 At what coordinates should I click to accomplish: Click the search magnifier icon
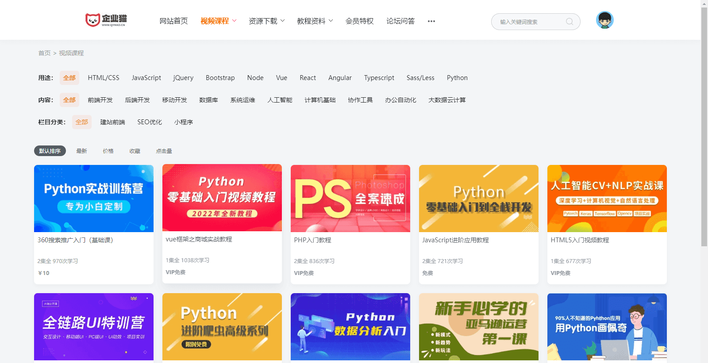pyautogui.click(x=569, y=22)
